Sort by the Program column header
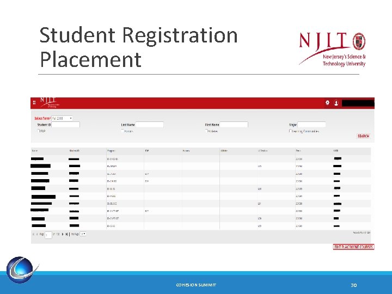Image resolution: width=392 pixels, height=294 pixels. 111,151
